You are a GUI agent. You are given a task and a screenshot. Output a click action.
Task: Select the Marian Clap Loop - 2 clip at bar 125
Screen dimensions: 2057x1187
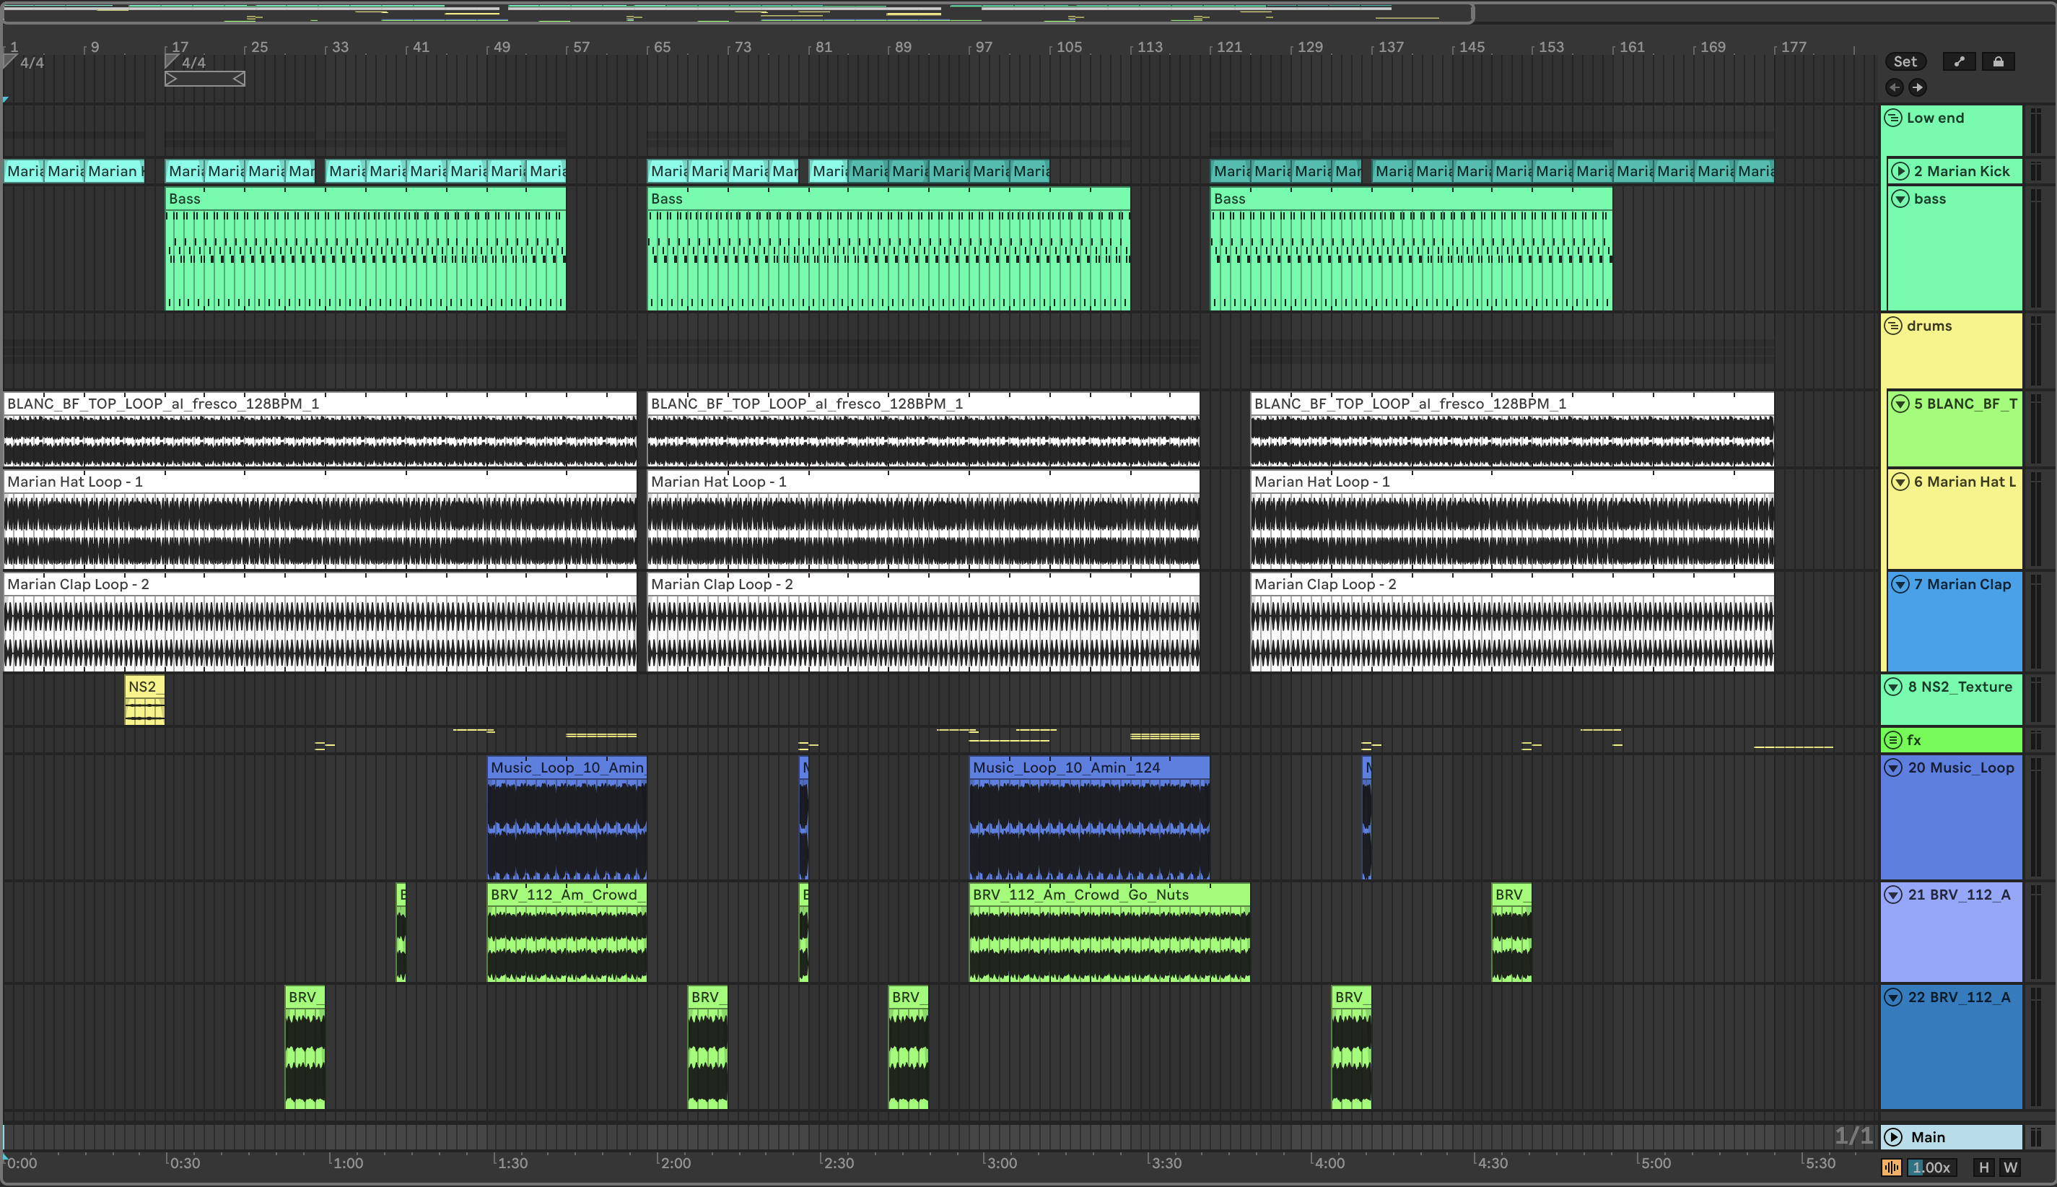(x=1513, y=621)
